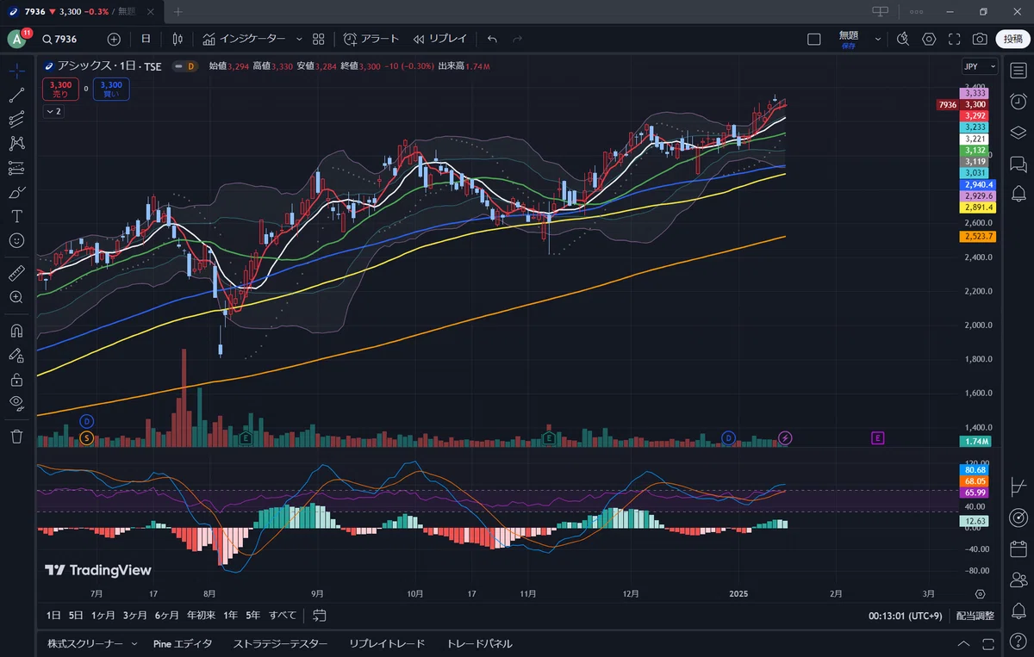Remove objects with the trash icon
This screenshot has width=1034, height=657.
tap(16, 436)
